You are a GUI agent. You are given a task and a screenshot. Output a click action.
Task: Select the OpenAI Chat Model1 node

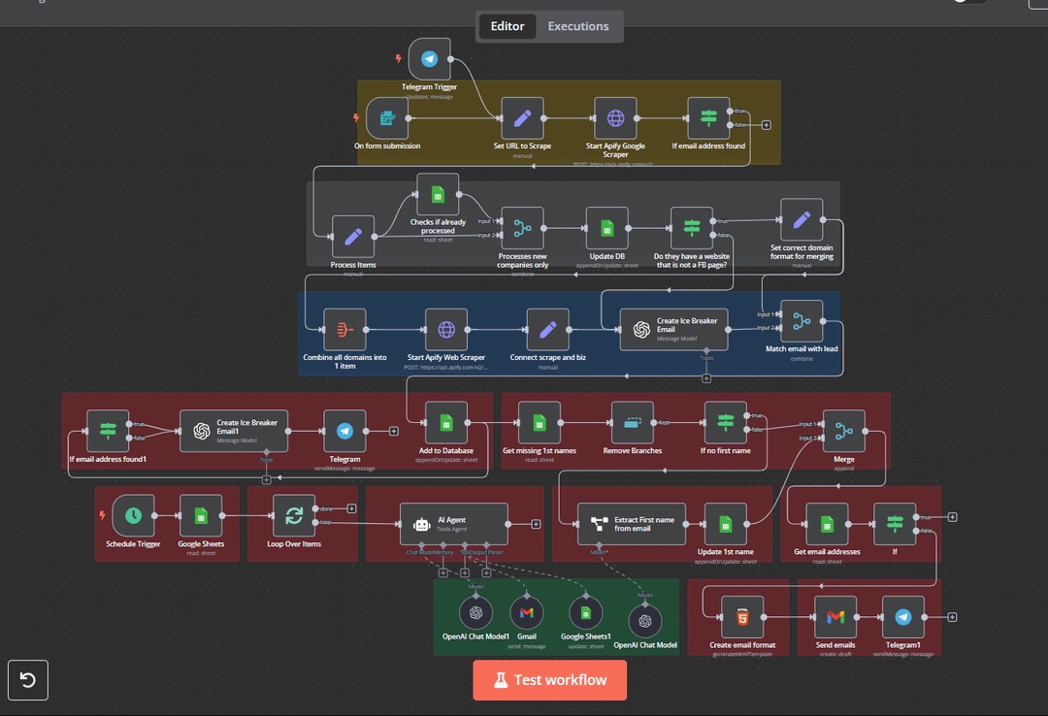tap(475, 612)
